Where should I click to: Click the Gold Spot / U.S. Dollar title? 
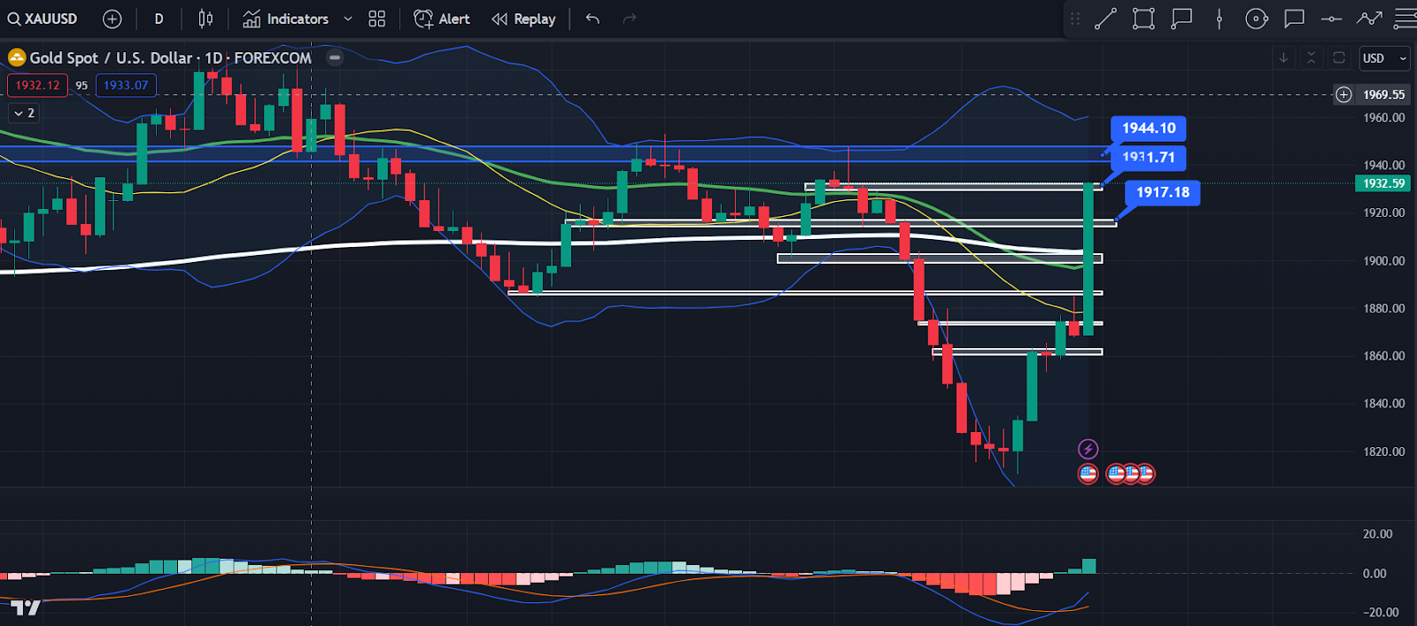click(x=111, y=58)
